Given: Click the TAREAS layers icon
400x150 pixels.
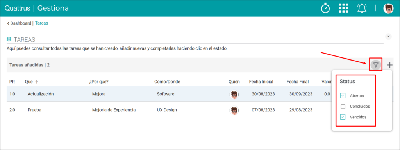Looking at the screenshot, I should 9,39.
